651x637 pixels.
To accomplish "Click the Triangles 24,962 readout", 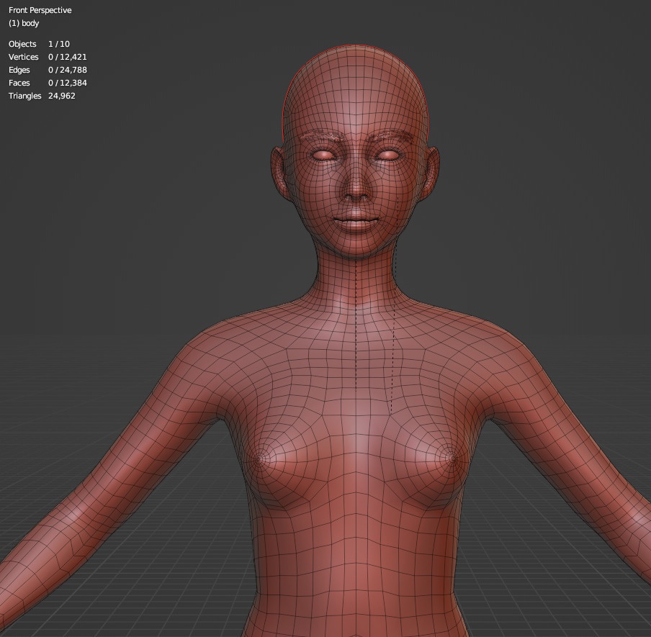I will pyautogui.click(x=42, y=96).
